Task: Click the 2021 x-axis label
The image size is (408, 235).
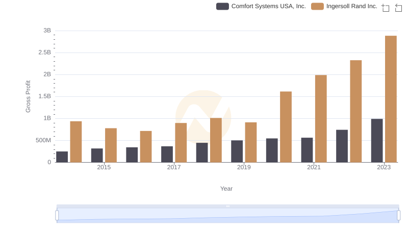Action: [314, 167]
